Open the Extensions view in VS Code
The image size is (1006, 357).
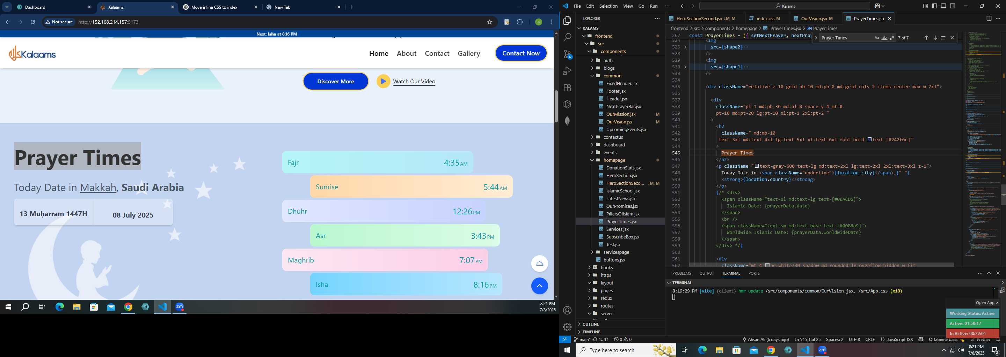pyautogui.click(x=567, y=88)
